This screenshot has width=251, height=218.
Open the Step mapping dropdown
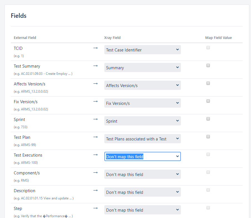click(142, 210)
